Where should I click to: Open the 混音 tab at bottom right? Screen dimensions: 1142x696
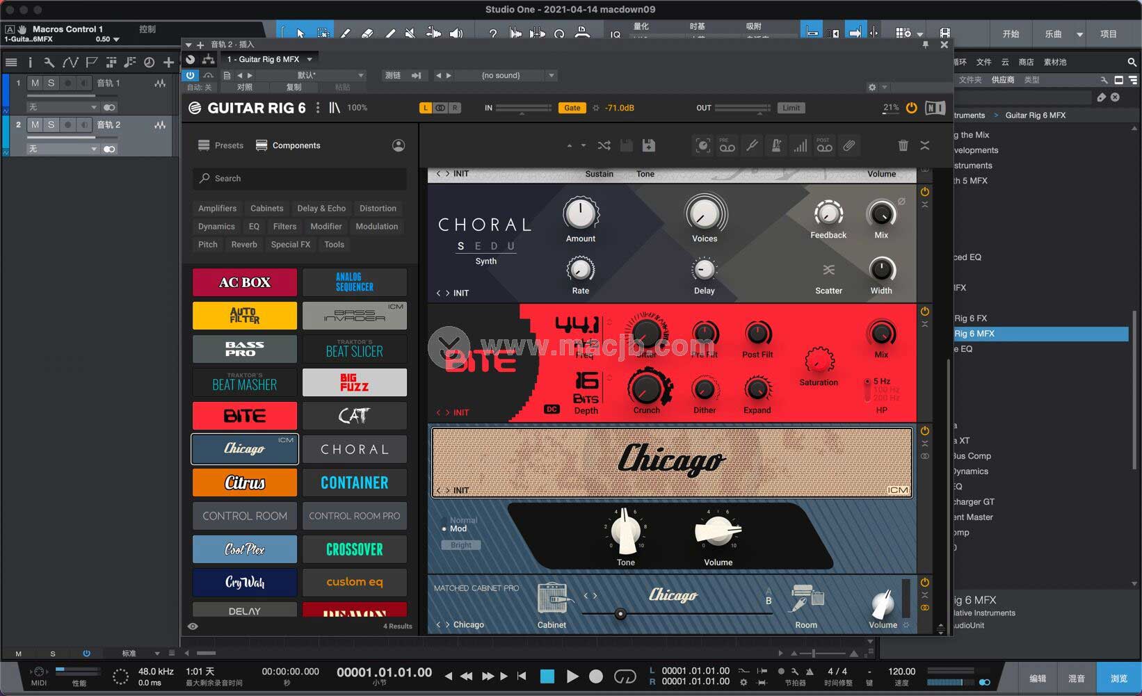[x=1077, y=679]
